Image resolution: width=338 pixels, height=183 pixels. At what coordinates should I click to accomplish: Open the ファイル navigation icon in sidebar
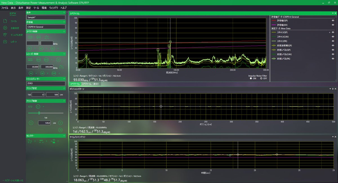tap(5, 21)
